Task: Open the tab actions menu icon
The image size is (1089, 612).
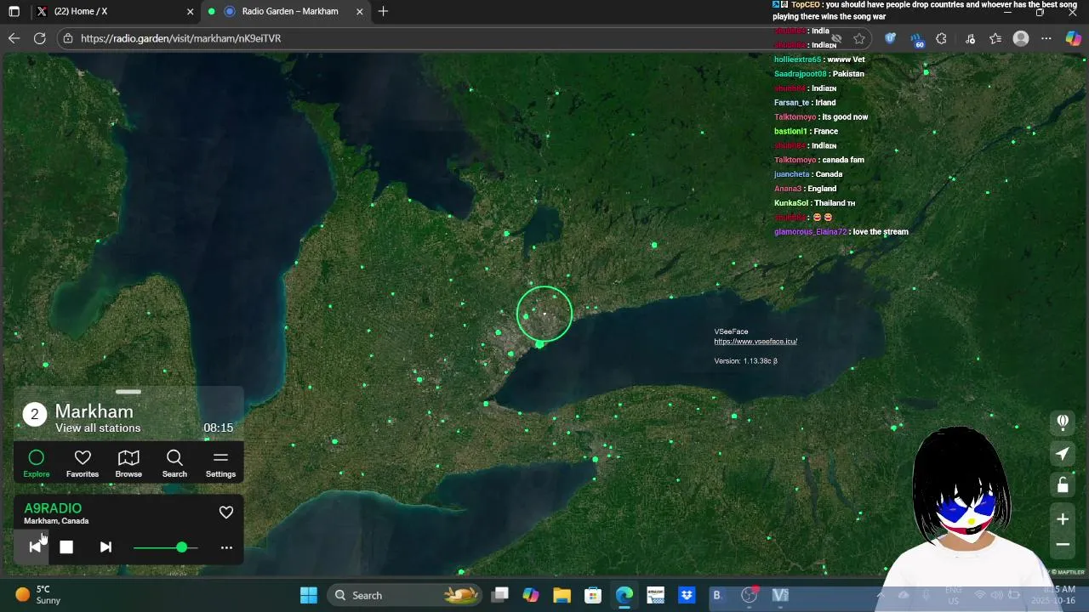Action: [x=14, y=12]
